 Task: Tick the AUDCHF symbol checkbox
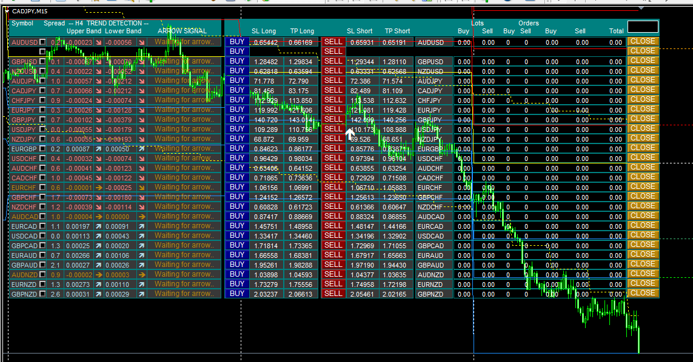pos(42,168)
